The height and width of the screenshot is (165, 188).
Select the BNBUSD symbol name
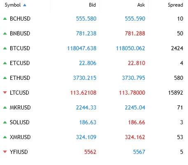point(20,33)
